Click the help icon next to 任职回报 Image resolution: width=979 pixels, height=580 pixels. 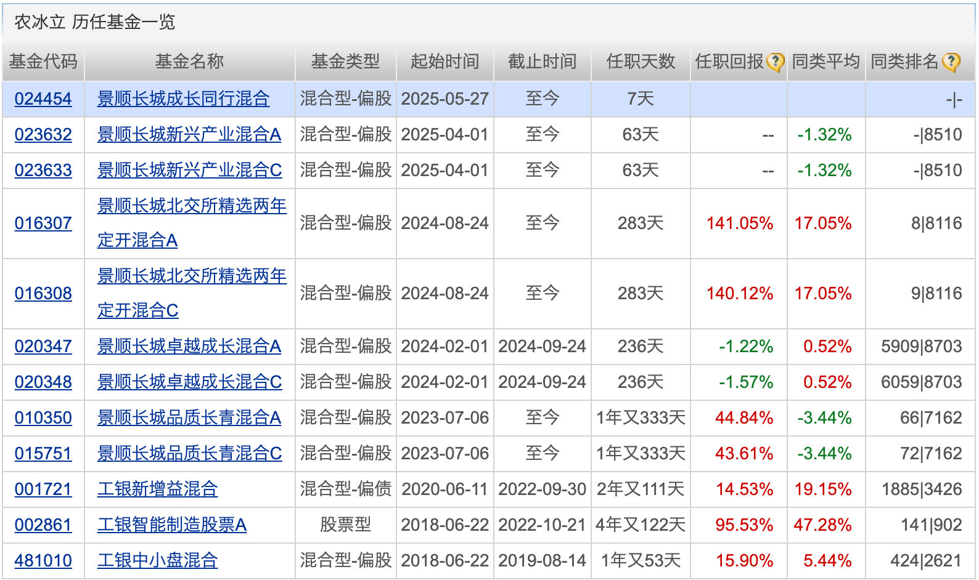tap(775, 62)
